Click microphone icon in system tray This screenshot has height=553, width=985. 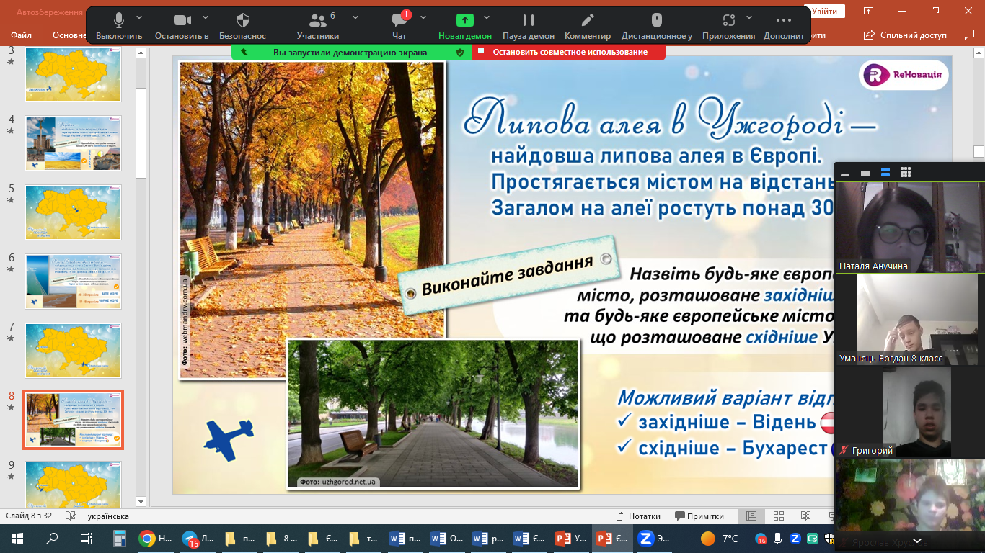(778, 539)
